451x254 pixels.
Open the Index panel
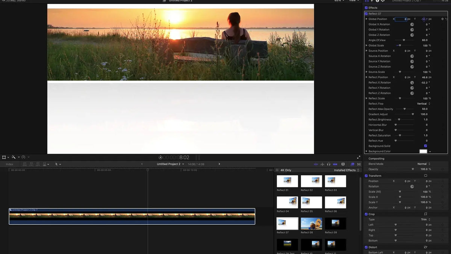(x=9, y=164)
